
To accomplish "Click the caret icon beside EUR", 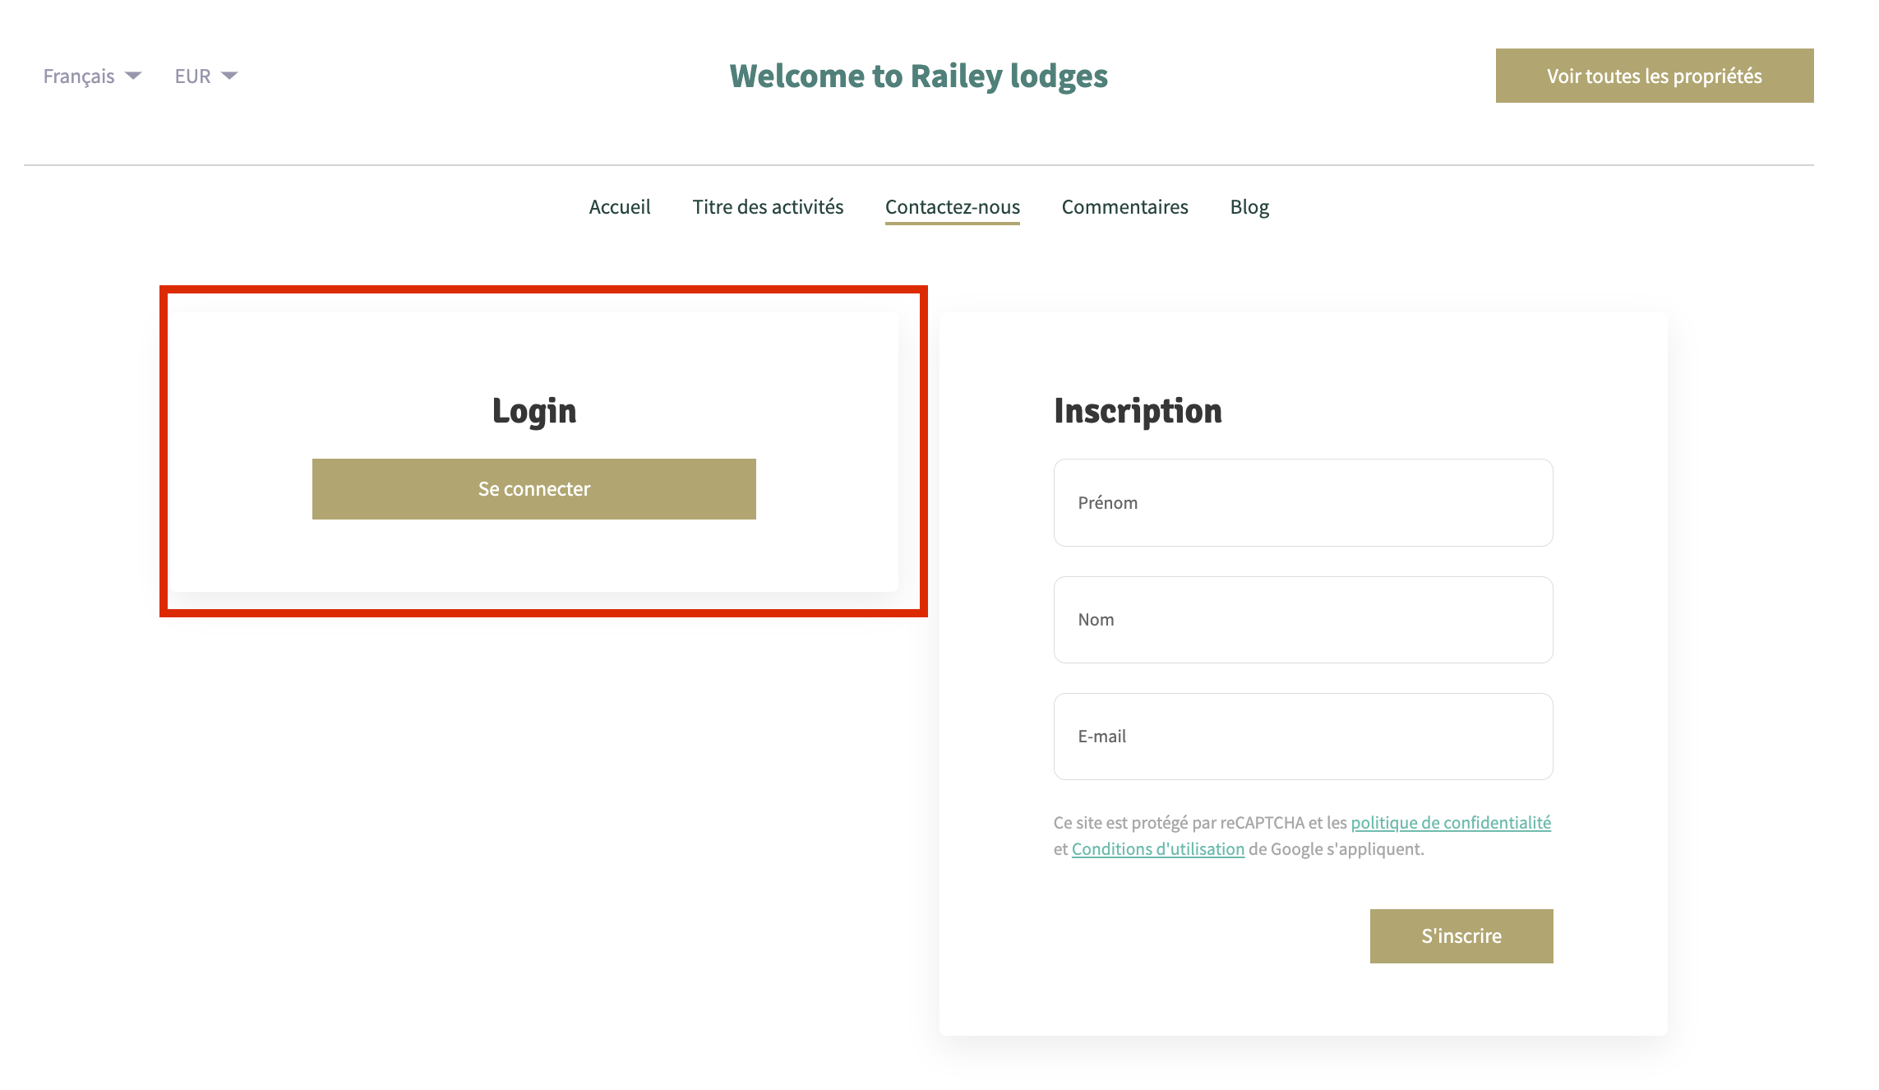I will (230, 76).
